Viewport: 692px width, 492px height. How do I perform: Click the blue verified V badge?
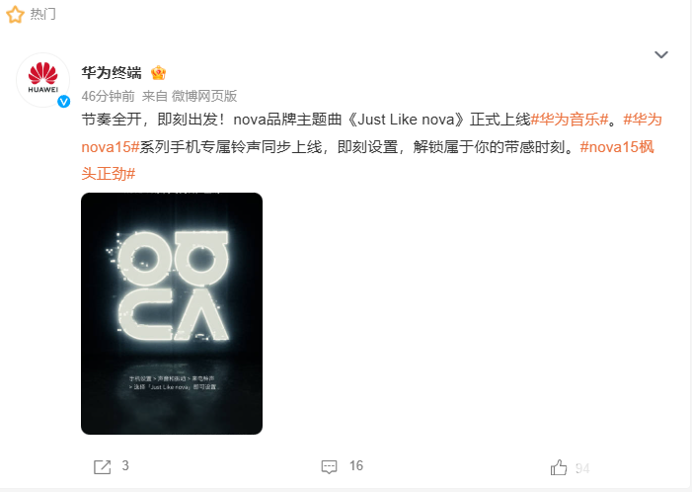(64, 102)
